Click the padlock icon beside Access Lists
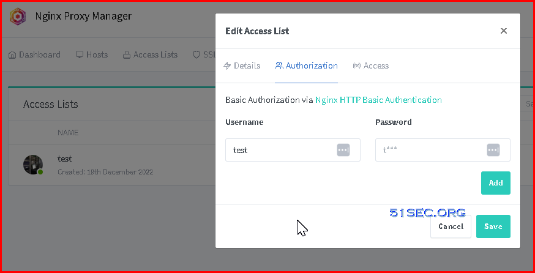 point(127,54)
